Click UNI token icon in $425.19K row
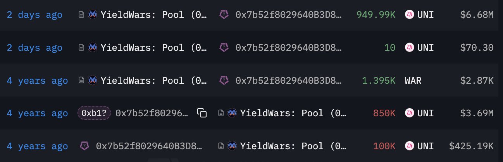Screen dimensions: 503x162 (409, 146)
